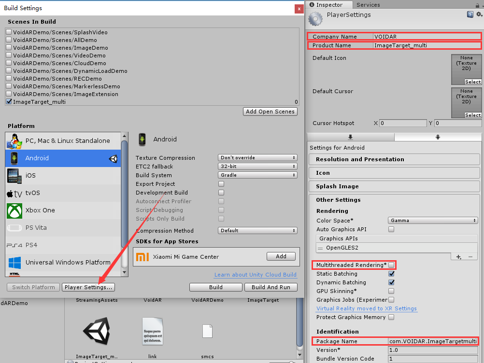Image resolution: width=484 pixels, height=363 pixels.
Task: Click OpenGLES2 reorder handle icon
Action: (x=320, y=248)
